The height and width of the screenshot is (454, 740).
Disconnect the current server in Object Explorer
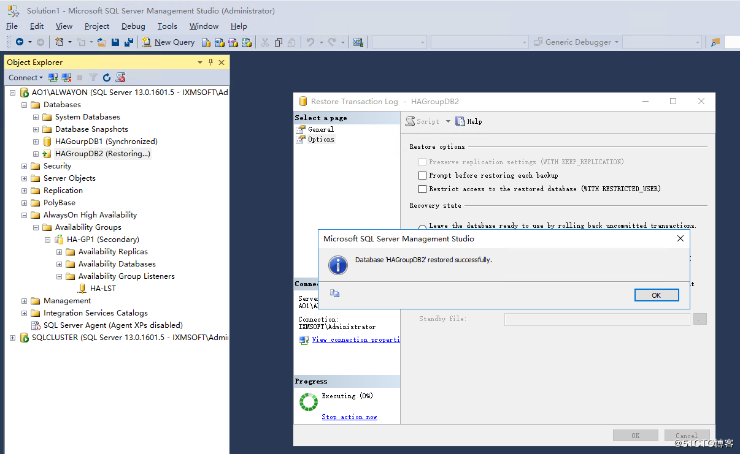[x=66, y=77]
